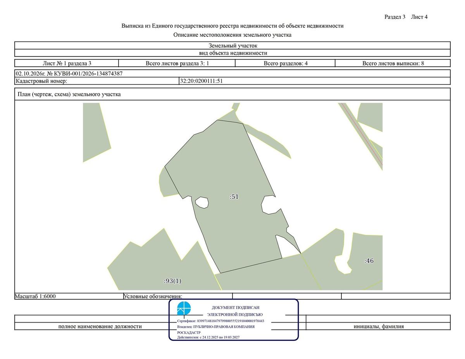This screenshot has width=465, height=359.
Task: Click the certificate number line in the stamp
Action: 220,321
